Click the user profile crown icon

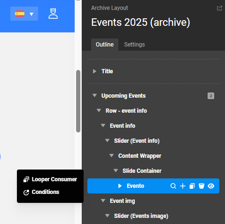[53, 14]
